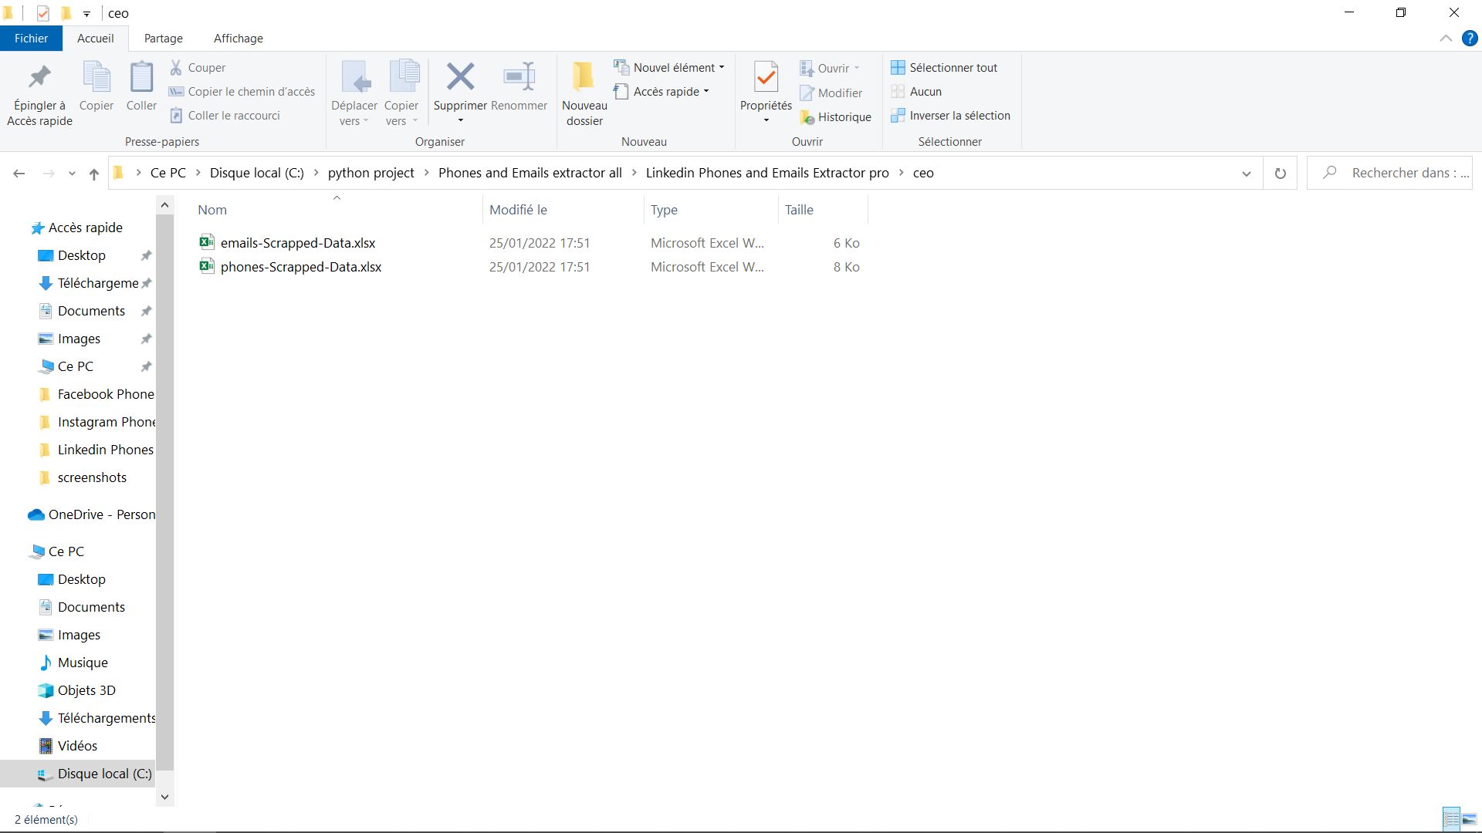Screen dimensions: 1482x833
Task: Select Couper in the ribbon
Action: (198, 68)
